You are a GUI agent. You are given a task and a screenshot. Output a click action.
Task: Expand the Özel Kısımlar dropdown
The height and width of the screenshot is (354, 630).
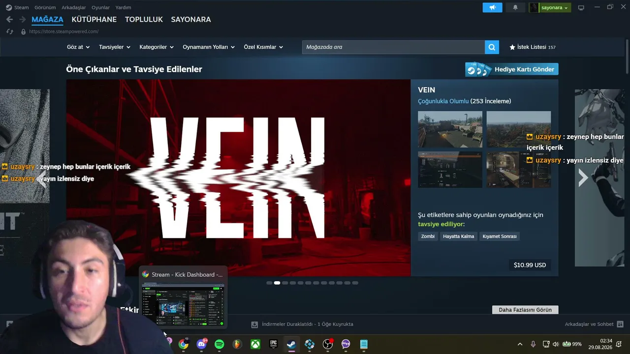pos(263,47)
